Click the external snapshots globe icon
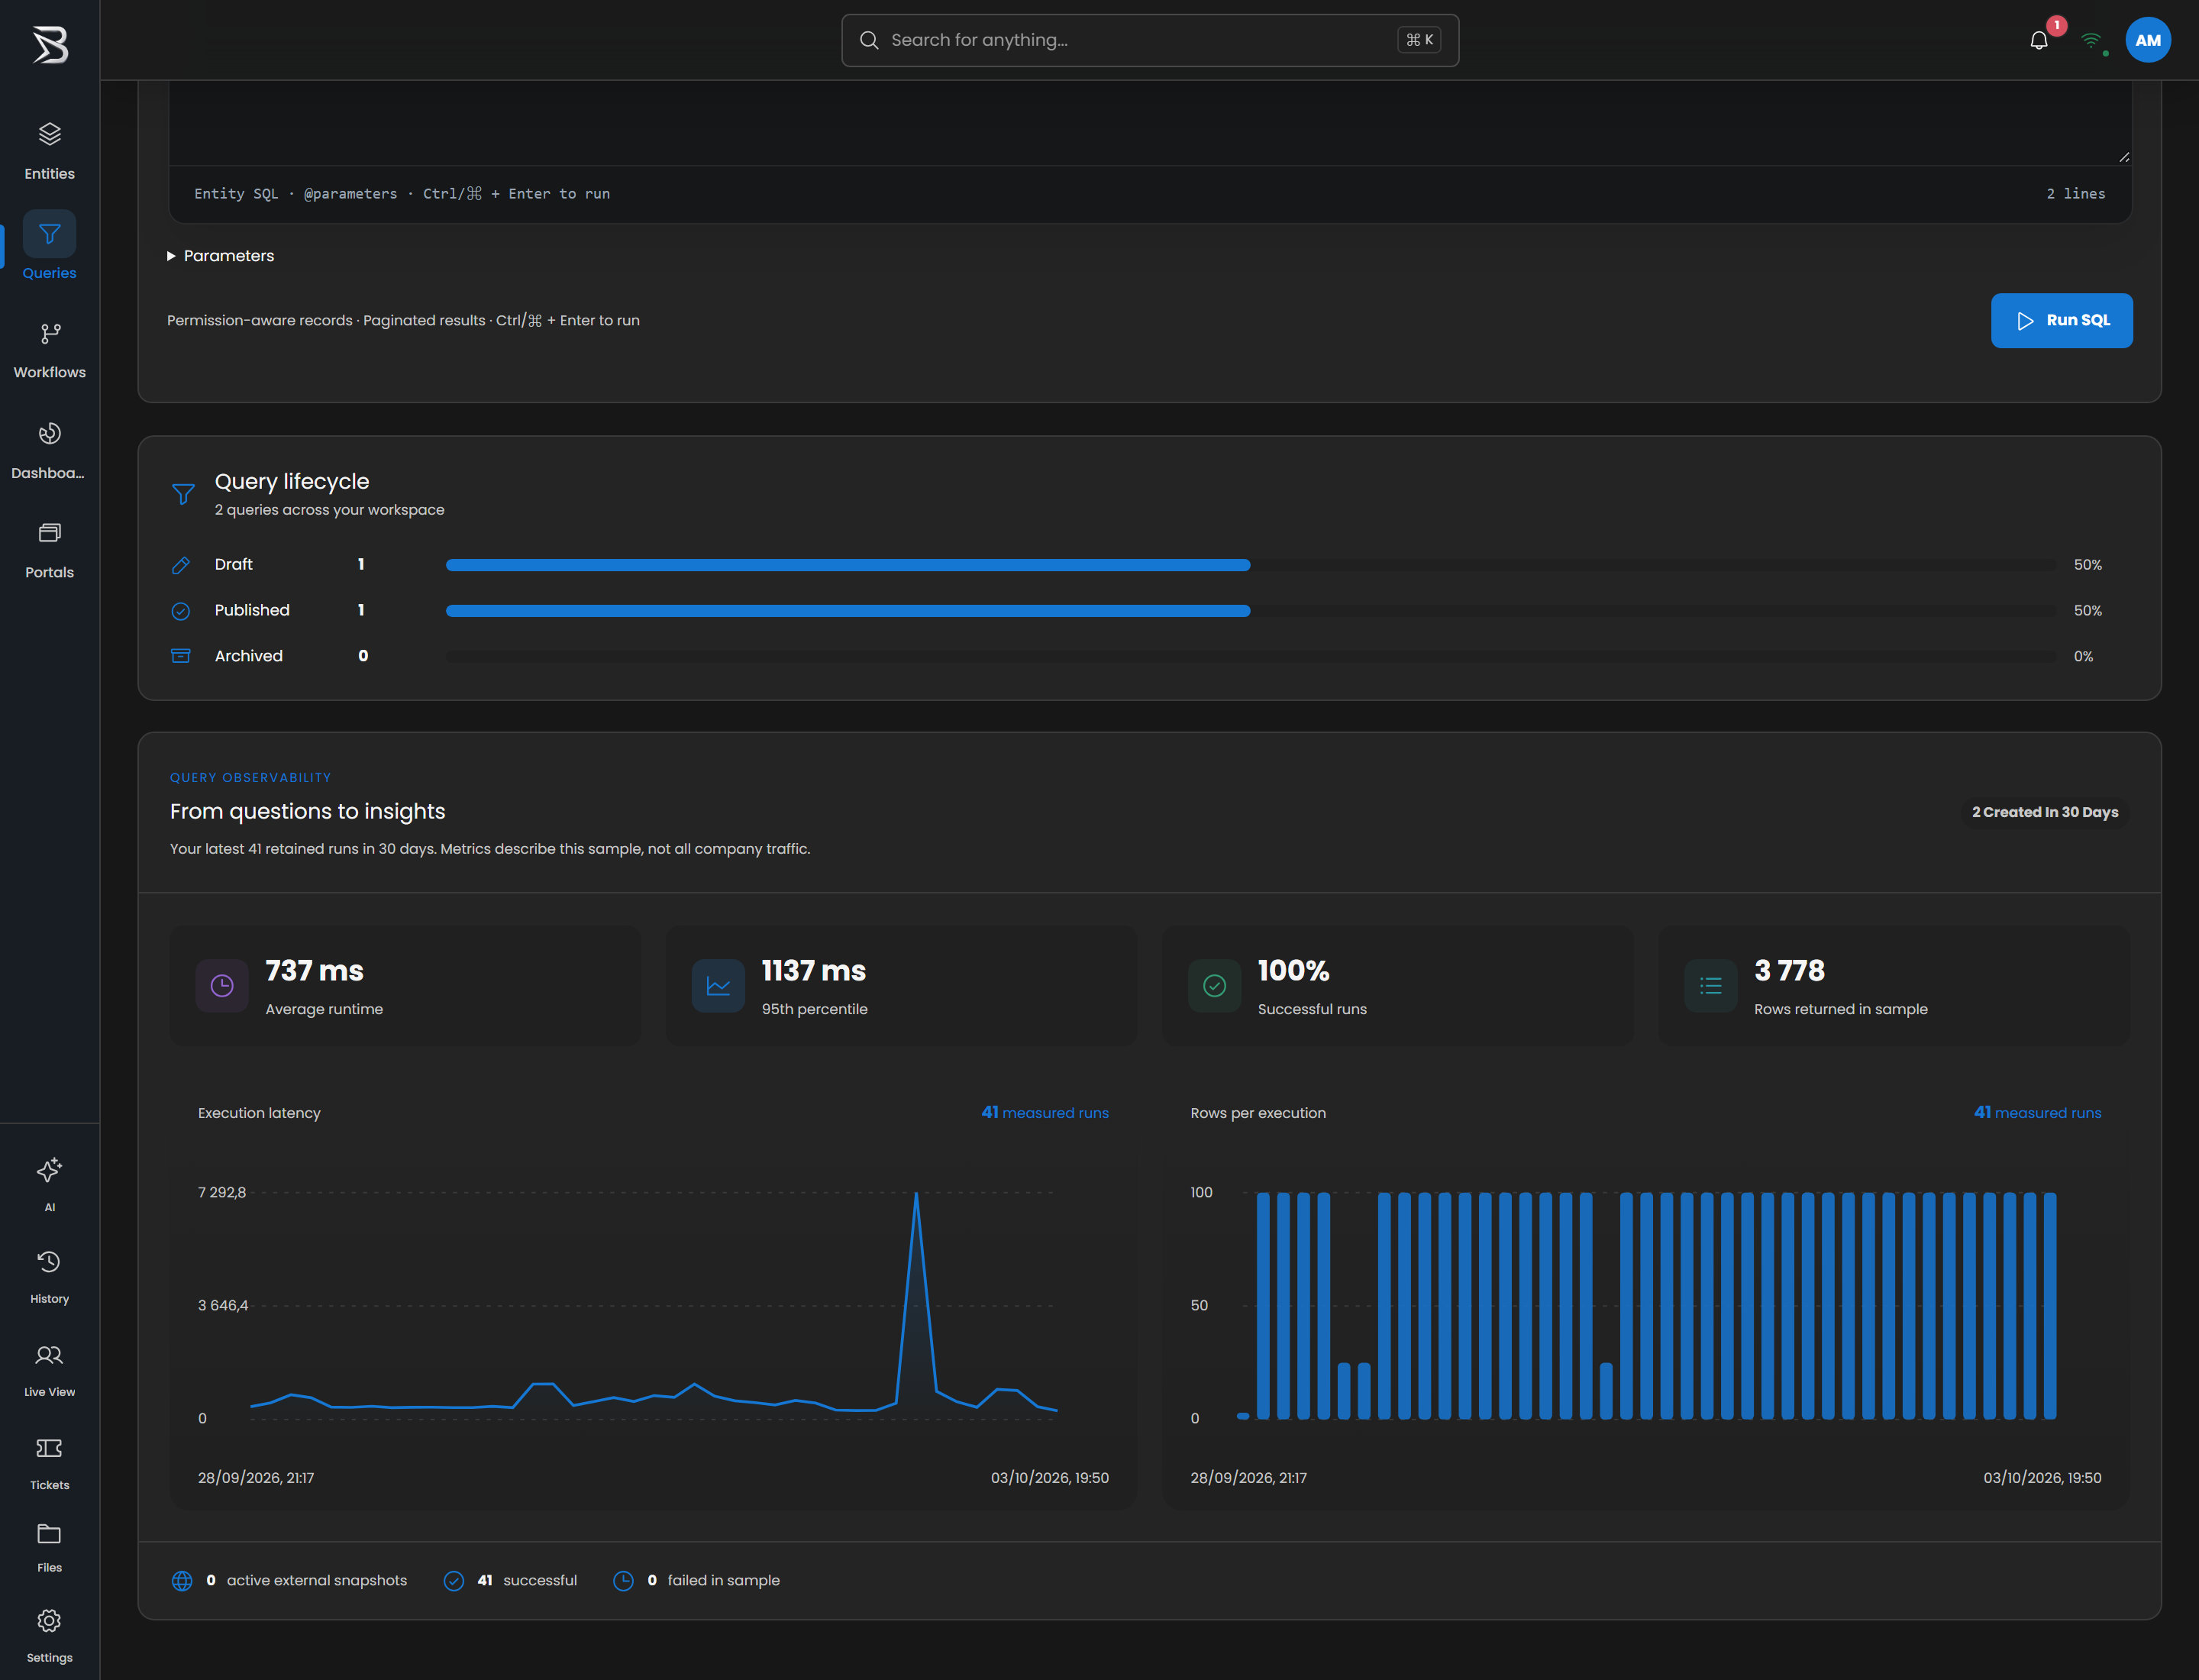The image size is (2199, 1680). click(182, 1581)
